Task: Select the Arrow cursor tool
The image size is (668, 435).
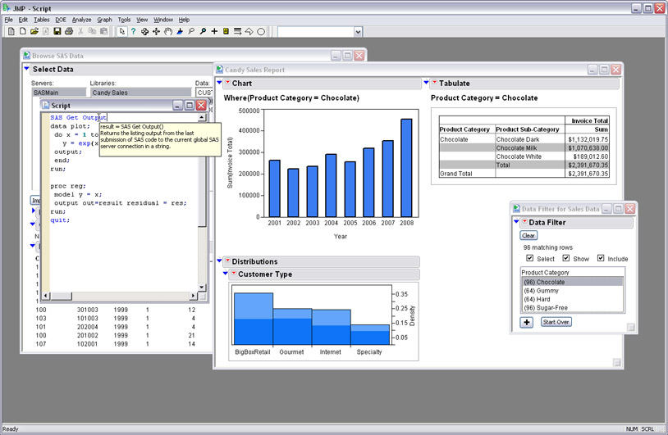Action: pyautogui.click(x=121, y=31)
